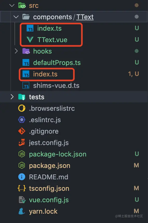The image size is (148, 223).
Task: Open package.json file
Action: 50,166
